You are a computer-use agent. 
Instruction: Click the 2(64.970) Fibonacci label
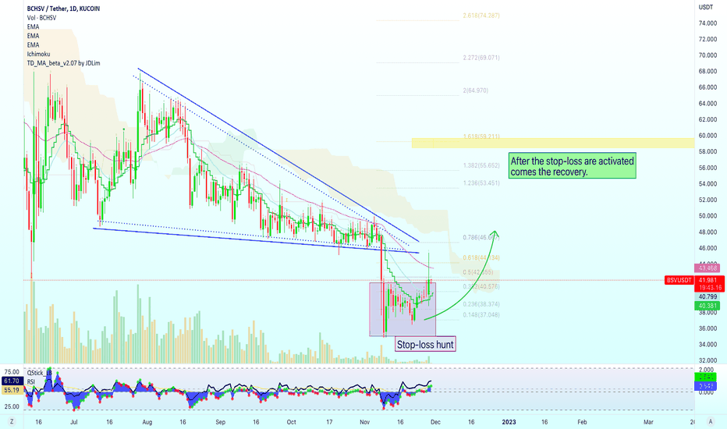475,90
